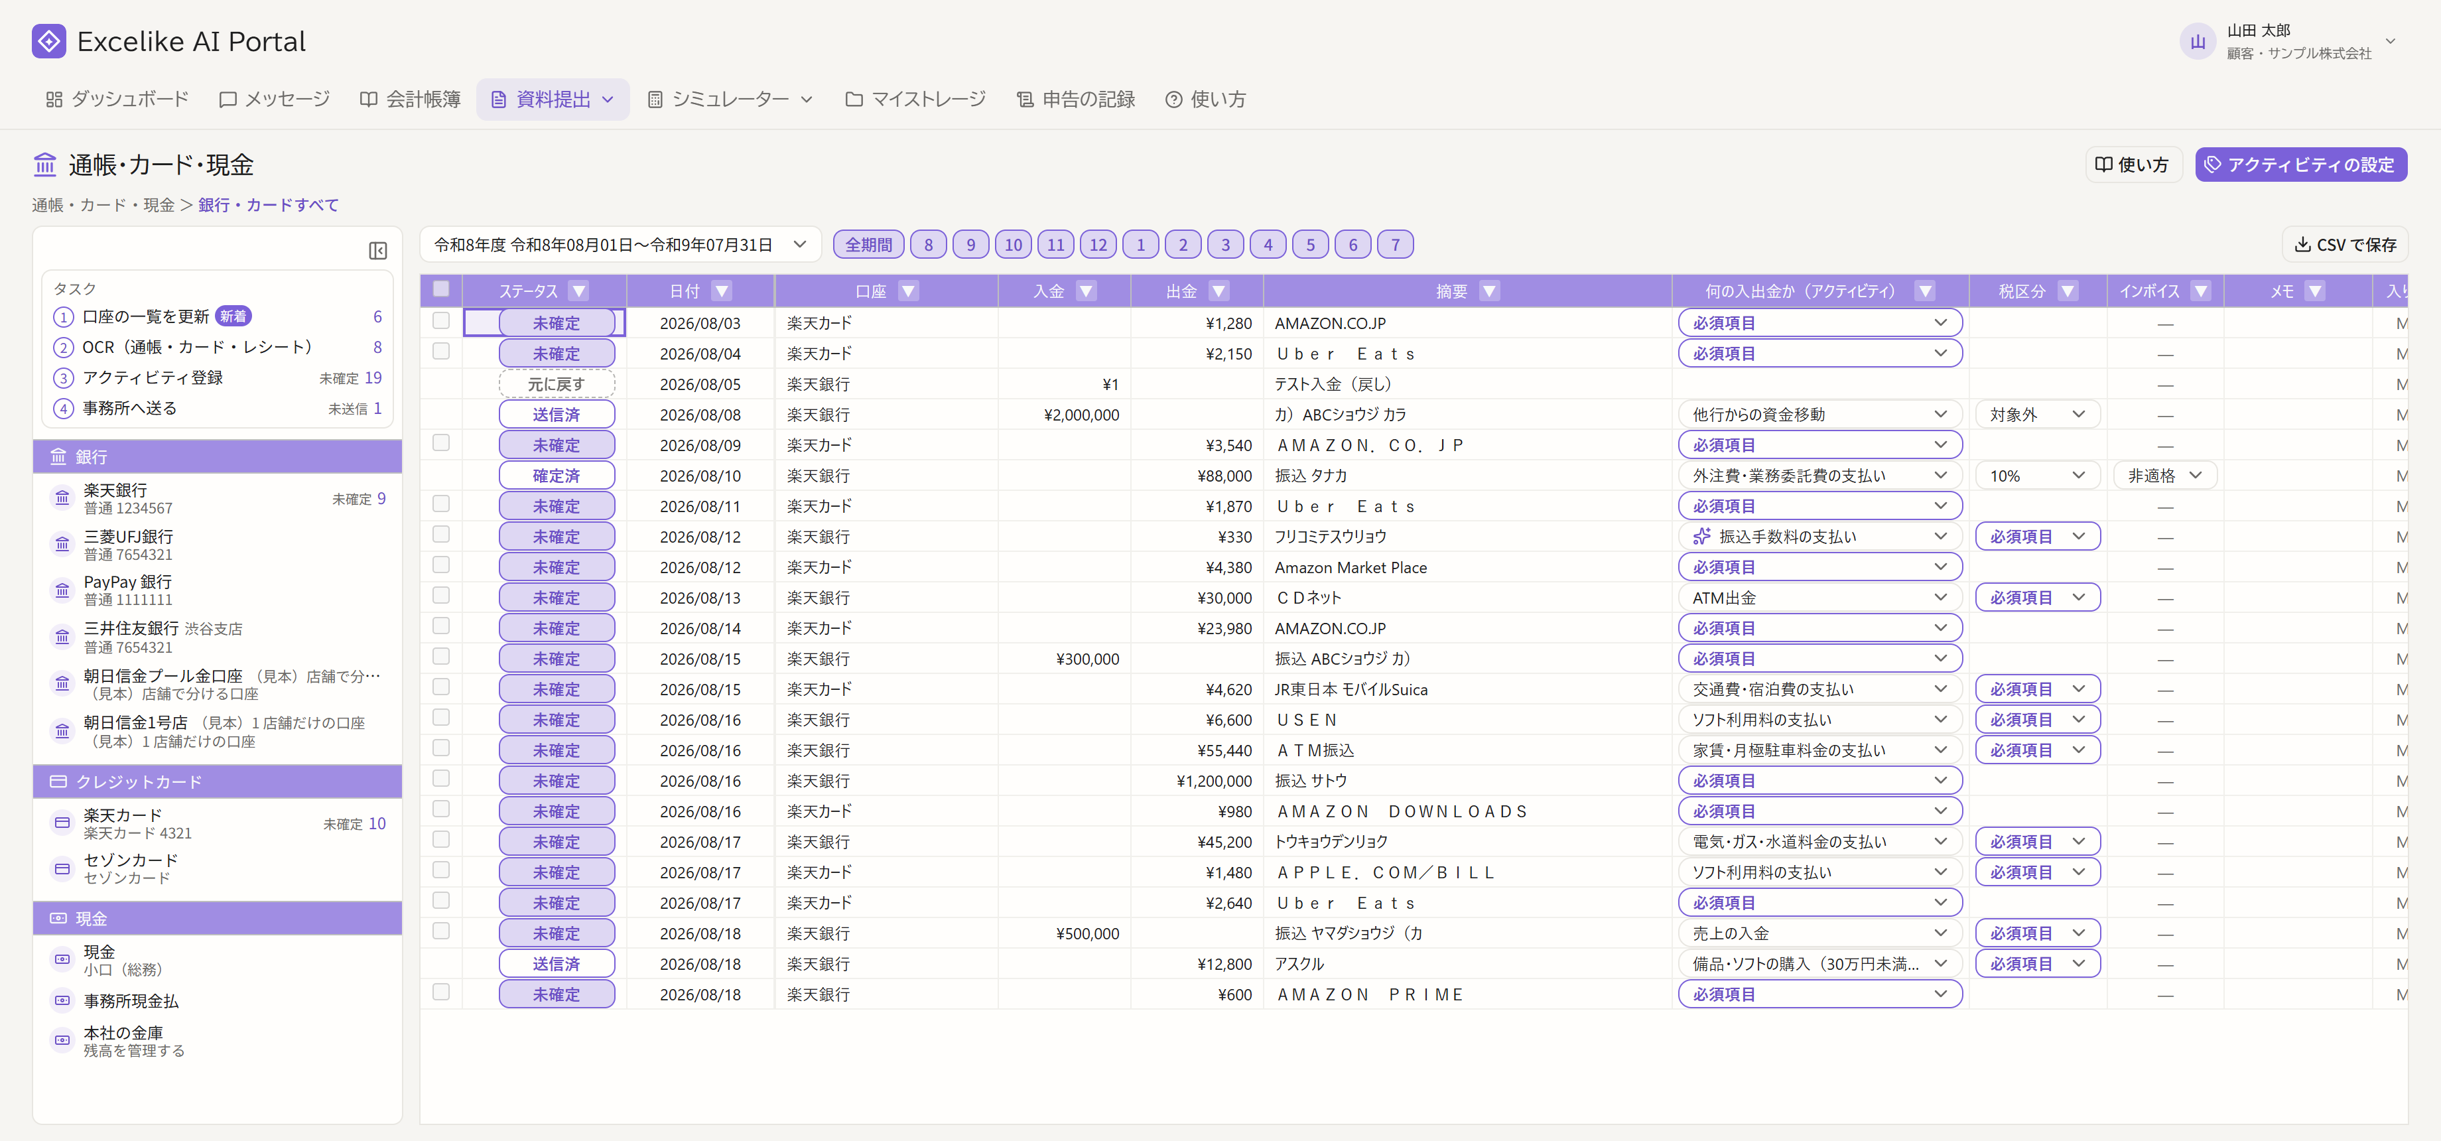Open the 10% tax category dropdown

(2037, 476)
